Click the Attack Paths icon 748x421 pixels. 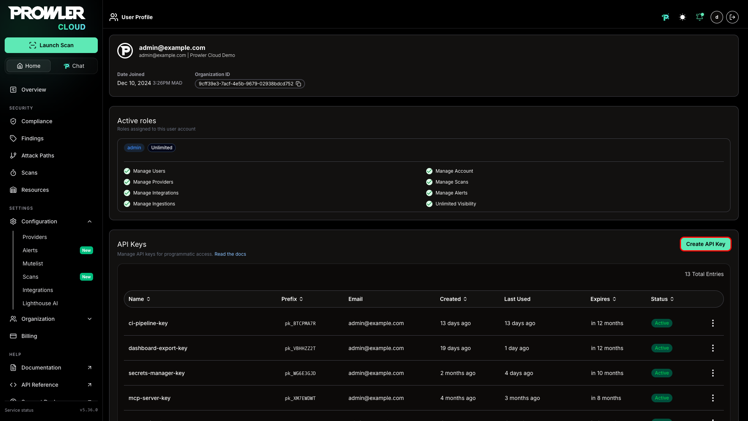tap(13, 156)
